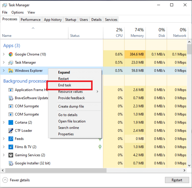Click the Restart button at bottom right
192x188 pixels.
(x=177, y=180)
